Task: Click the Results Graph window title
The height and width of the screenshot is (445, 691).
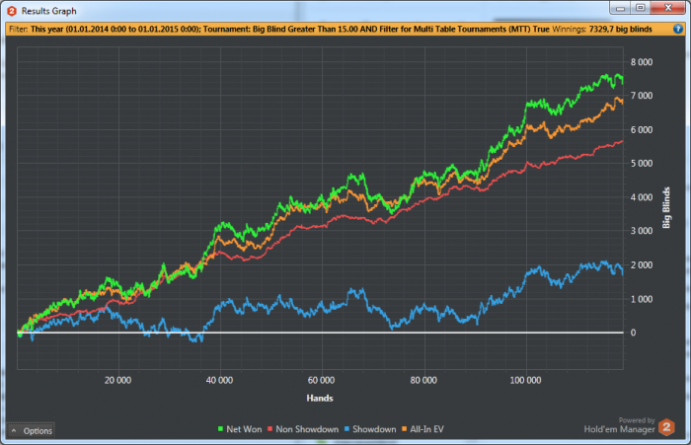Action: (49, 11)
